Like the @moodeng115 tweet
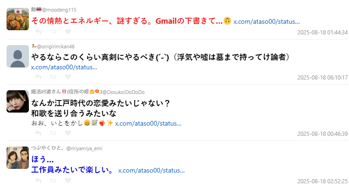The image size is (349, 187). tap(68, 32)
